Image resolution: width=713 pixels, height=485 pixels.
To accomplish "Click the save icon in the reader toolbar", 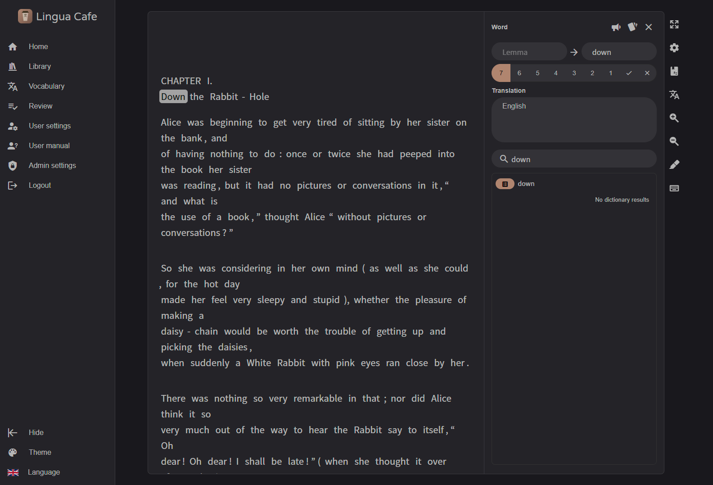I will pyautogui.click(x=674, y=71).
